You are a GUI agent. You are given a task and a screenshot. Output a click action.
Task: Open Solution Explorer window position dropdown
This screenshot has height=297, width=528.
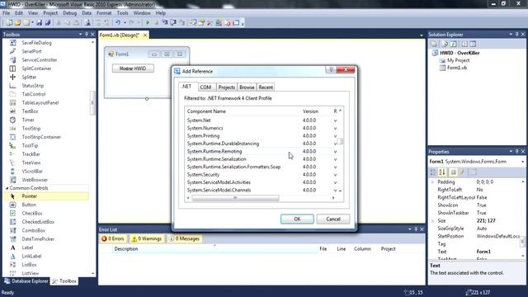point(511,35)
